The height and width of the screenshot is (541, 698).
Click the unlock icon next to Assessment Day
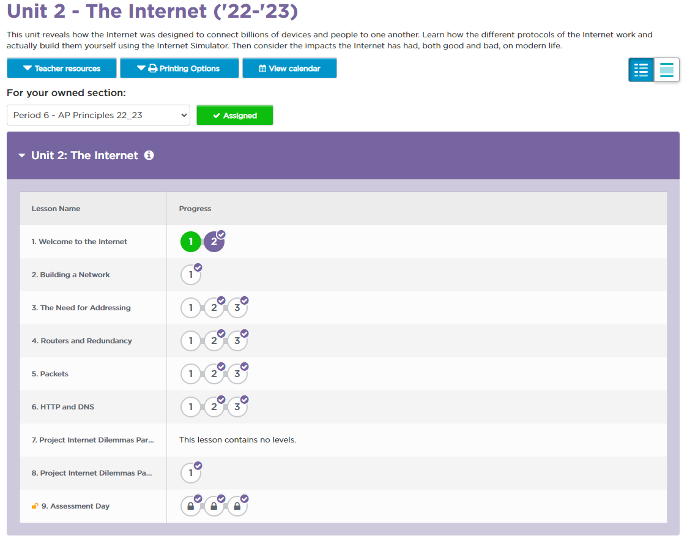(x=35, y=506)
